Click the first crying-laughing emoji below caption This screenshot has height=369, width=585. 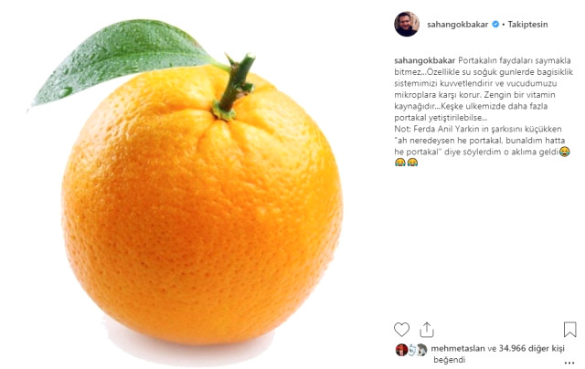400,163
